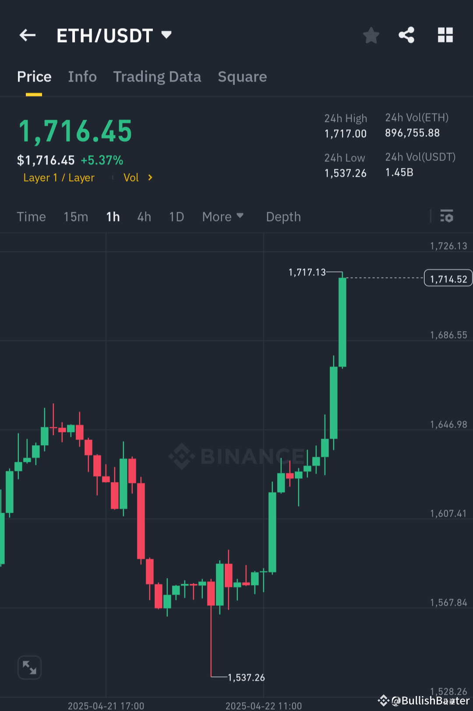
Task: Expand the chart using the fullscreen icon
Action: click(x=29, y=667)
